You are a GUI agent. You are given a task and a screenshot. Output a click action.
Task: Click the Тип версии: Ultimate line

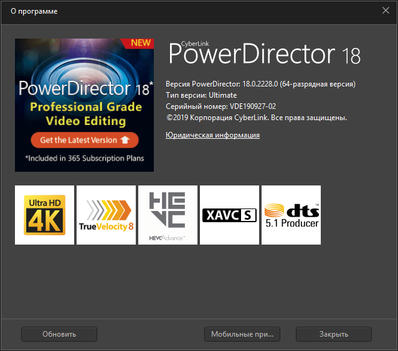click(x=201, y=95)
